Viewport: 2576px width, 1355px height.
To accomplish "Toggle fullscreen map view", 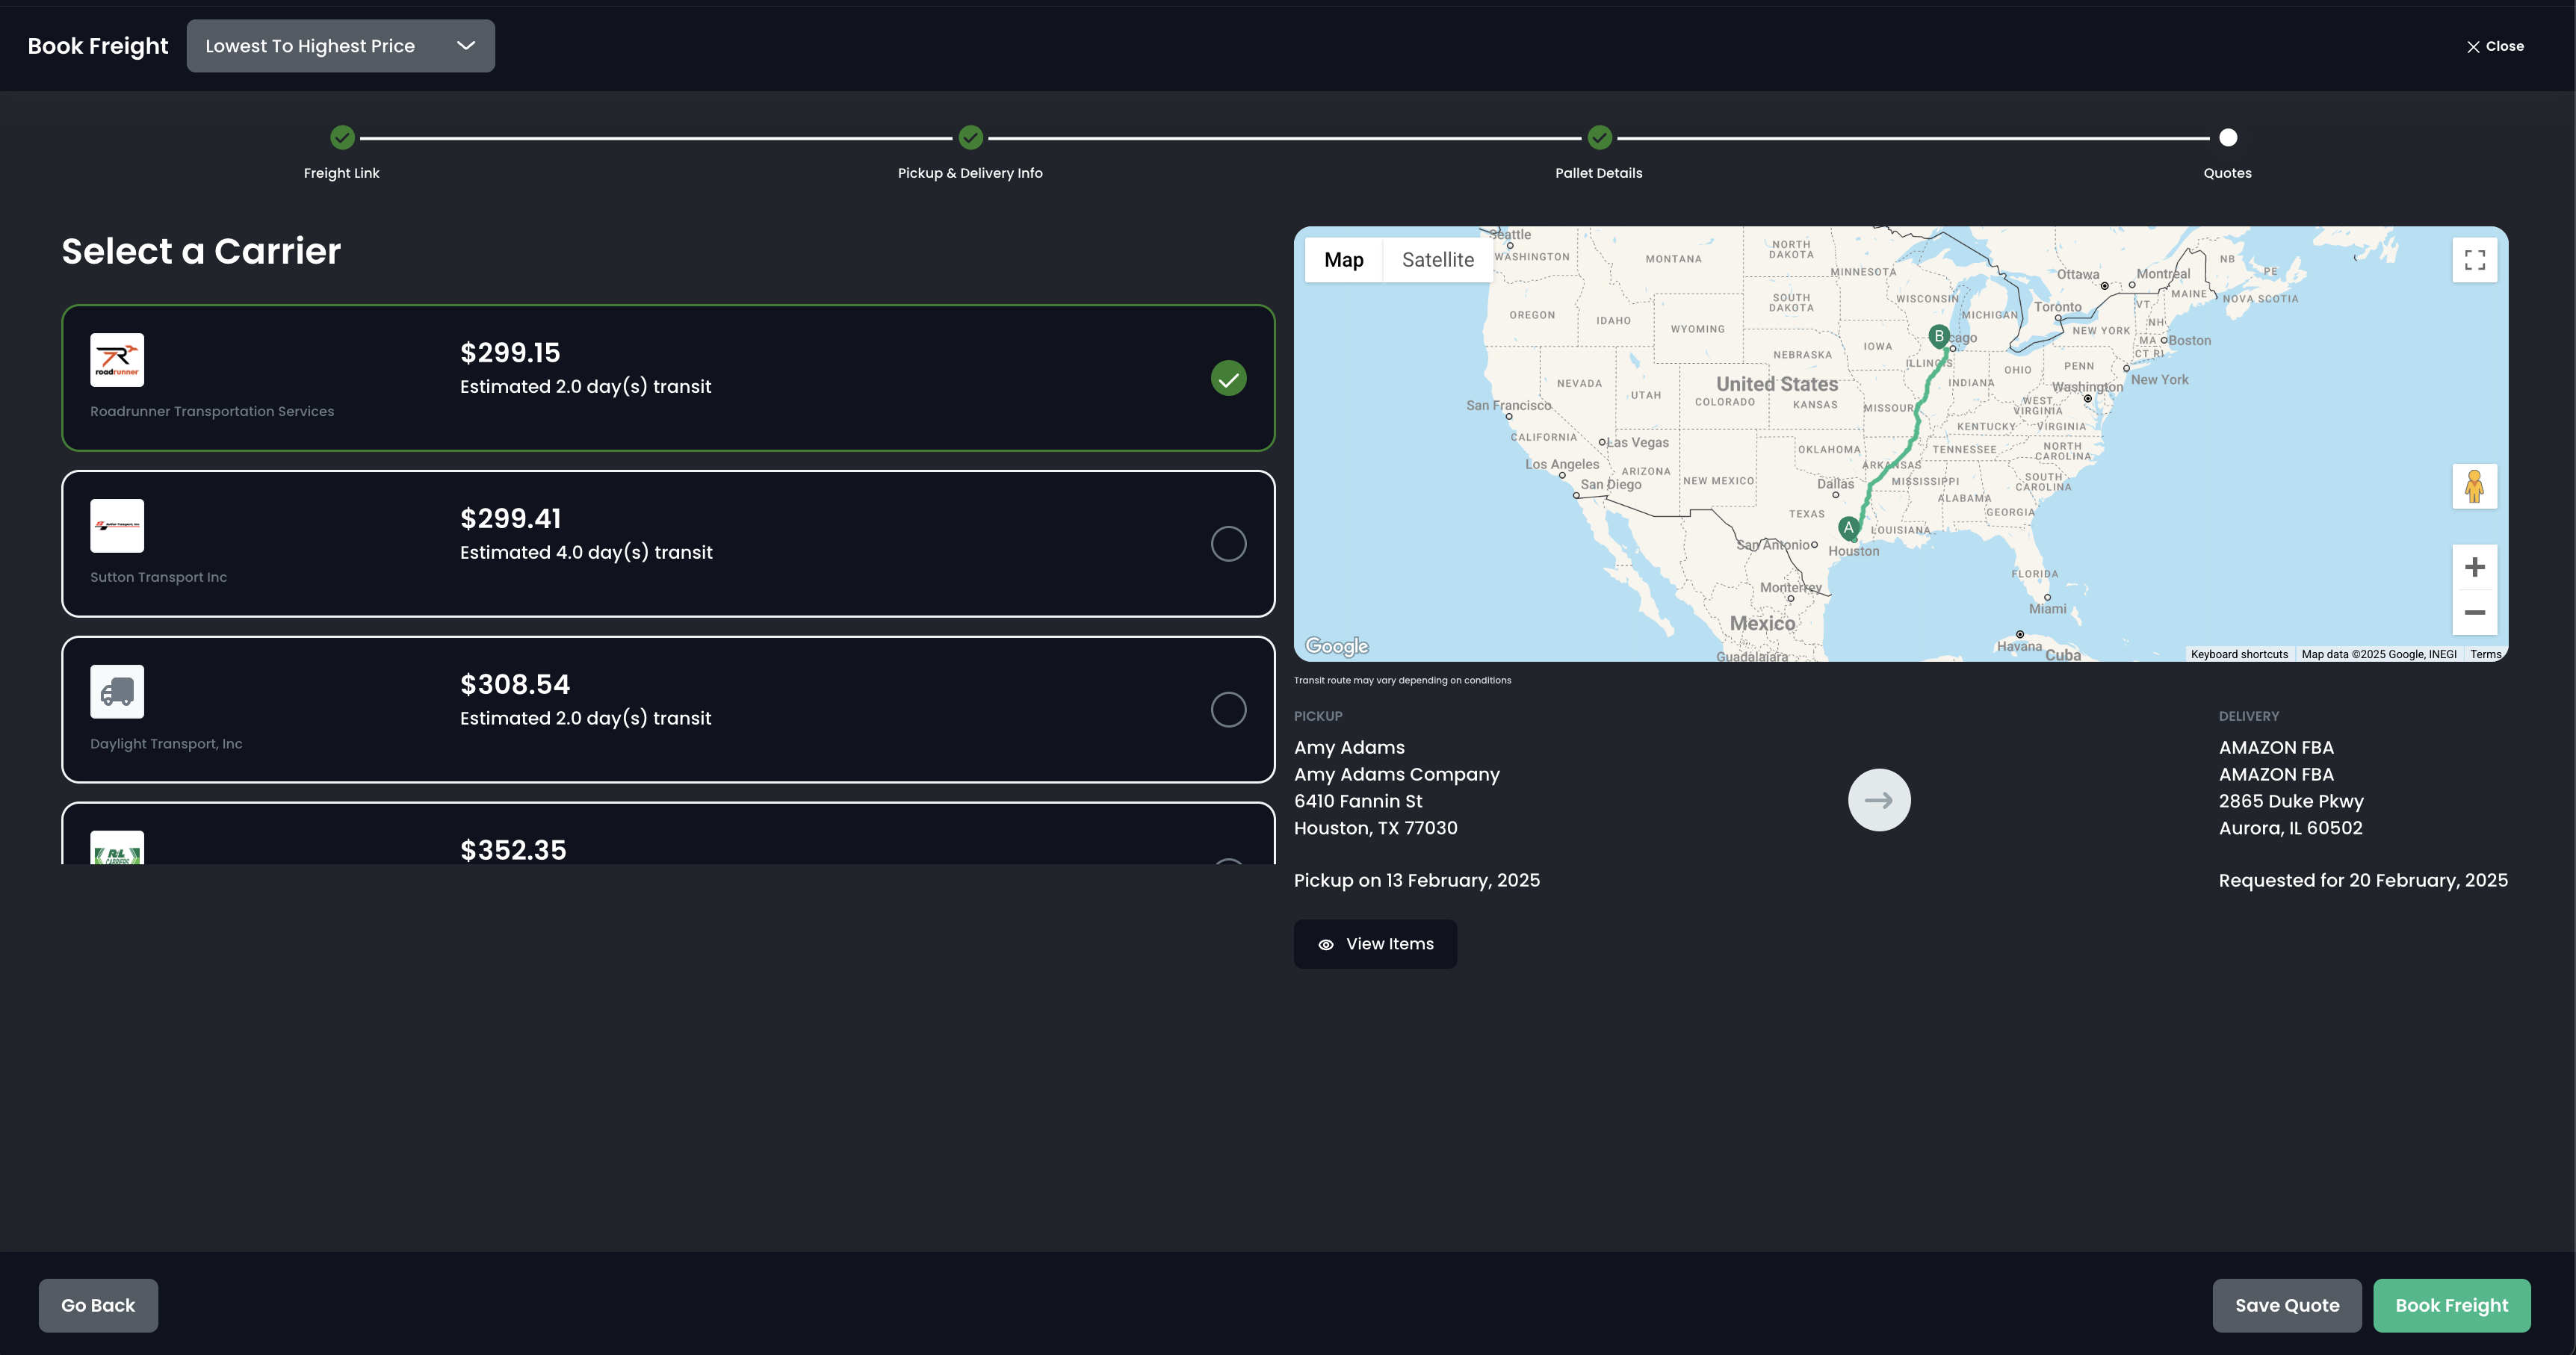I will [x=2474, y=260].
